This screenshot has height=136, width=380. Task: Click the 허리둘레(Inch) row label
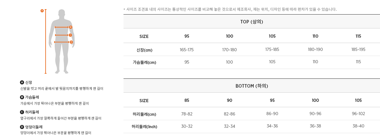144,127
